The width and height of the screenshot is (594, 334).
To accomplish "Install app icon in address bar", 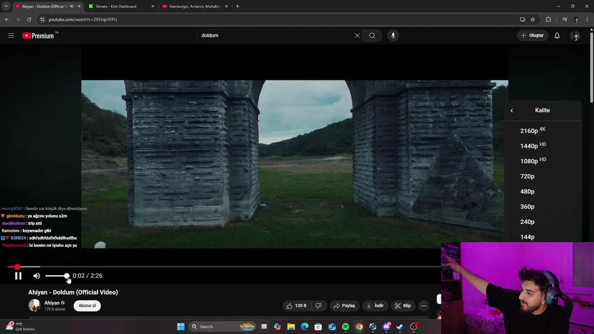I will point(523,19).
